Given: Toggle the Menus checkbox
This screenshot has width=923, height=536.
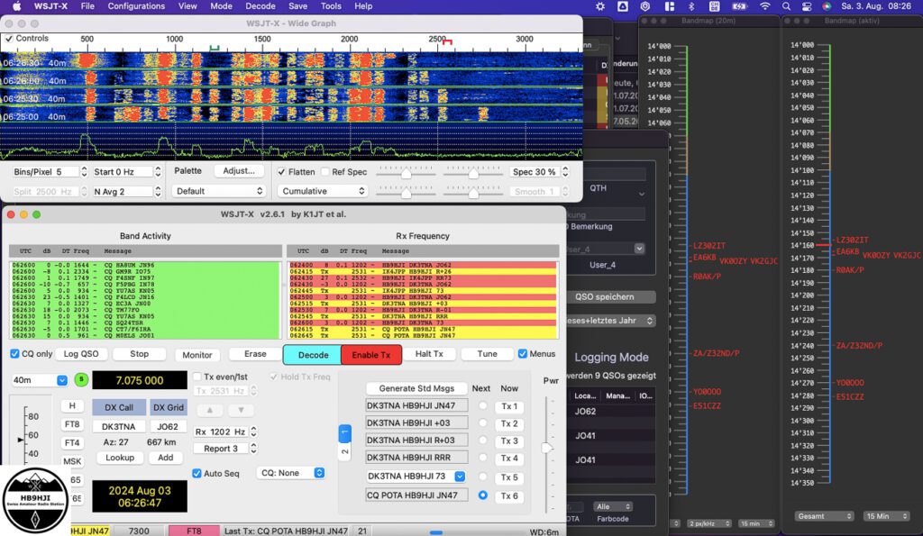Looking at the screenshot, I should (x=523, y=354).
